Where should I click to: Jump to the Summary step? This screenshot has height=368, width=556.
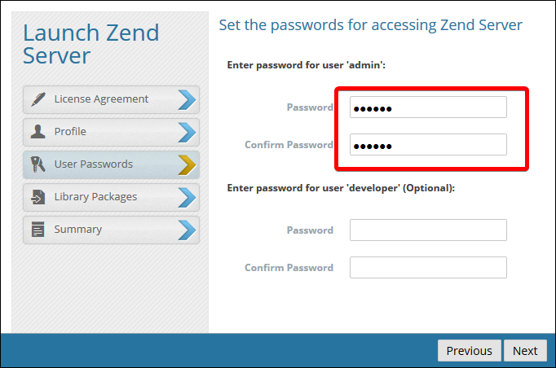tap(78, 230)
